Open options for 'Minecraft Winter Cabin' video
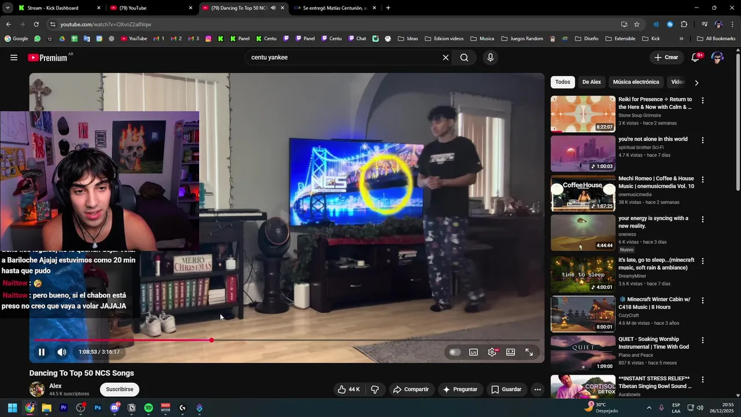This screenshot has width=741, height=417. [703, 301]
